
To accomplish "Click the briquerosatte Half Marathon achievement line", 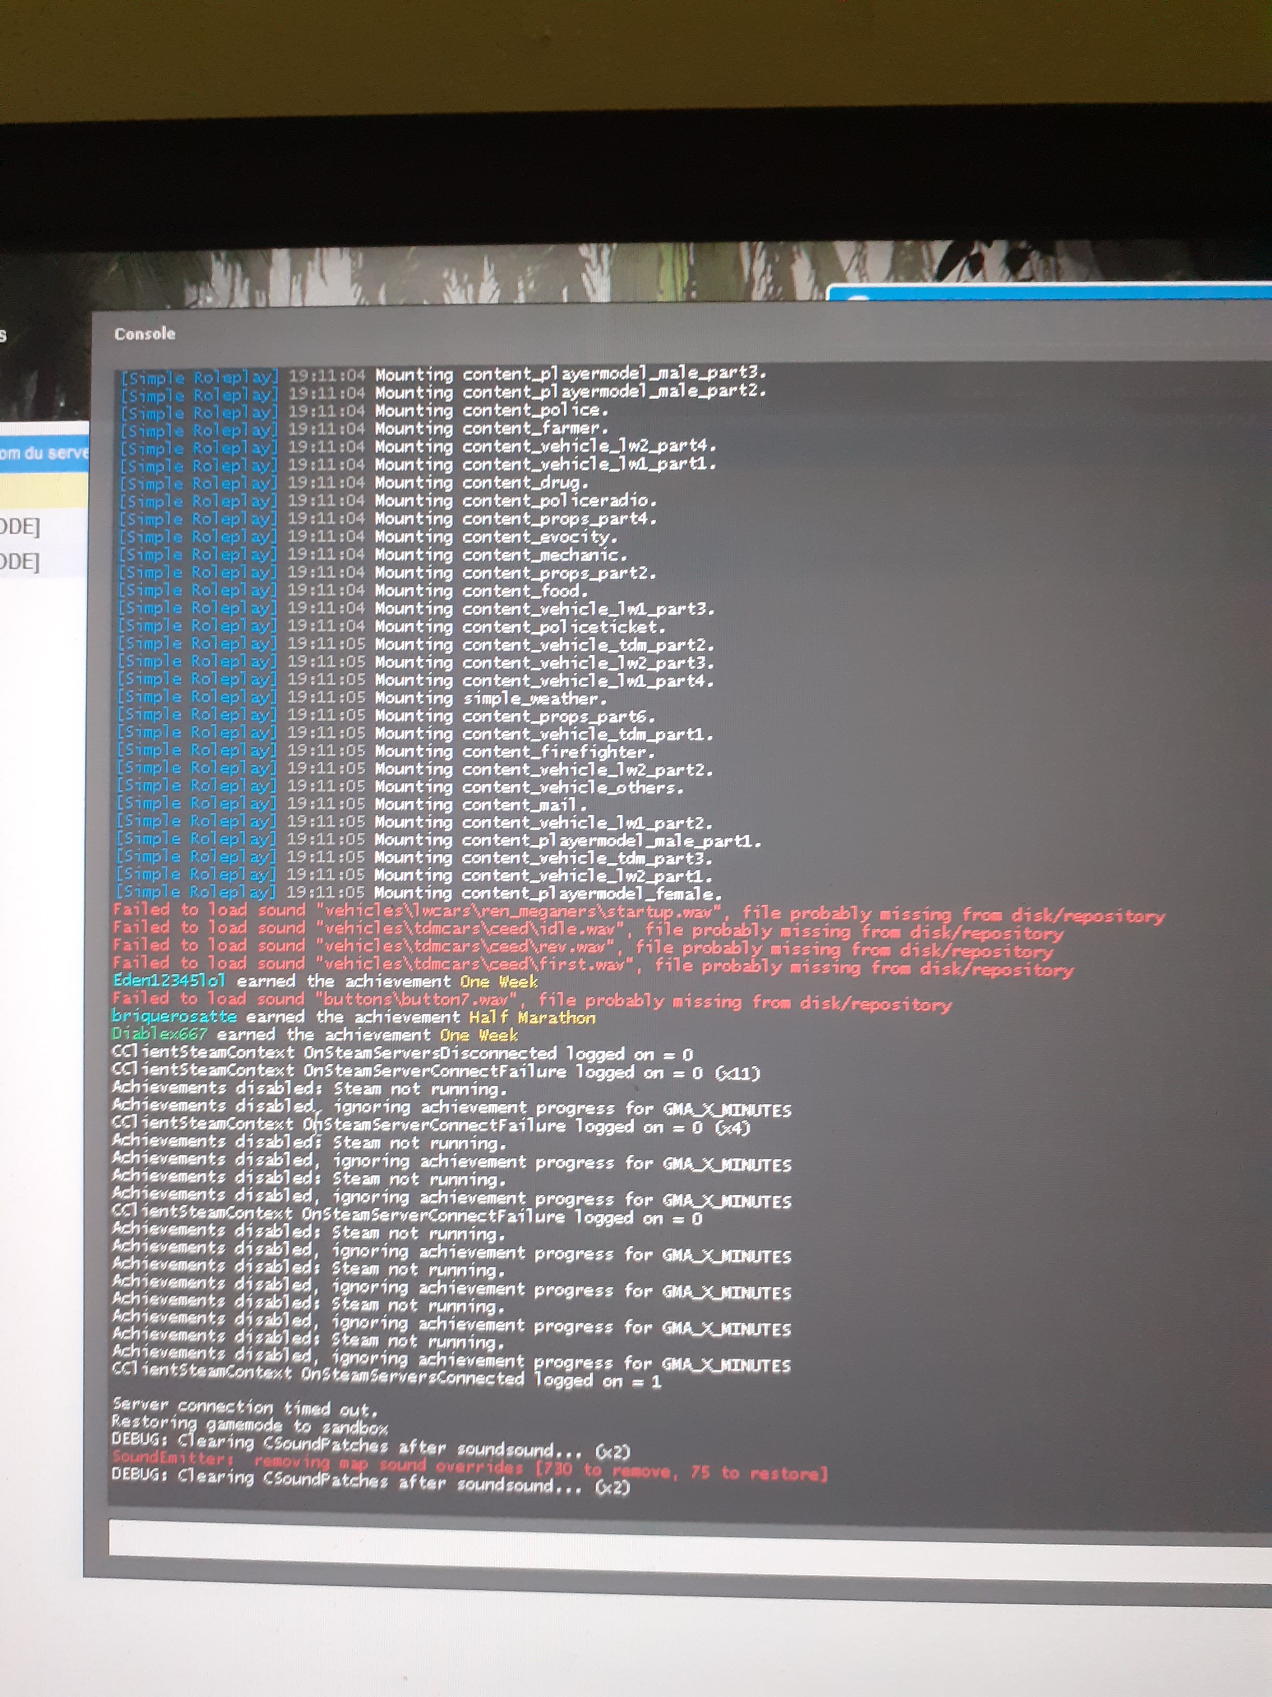I will [354, 1017].
